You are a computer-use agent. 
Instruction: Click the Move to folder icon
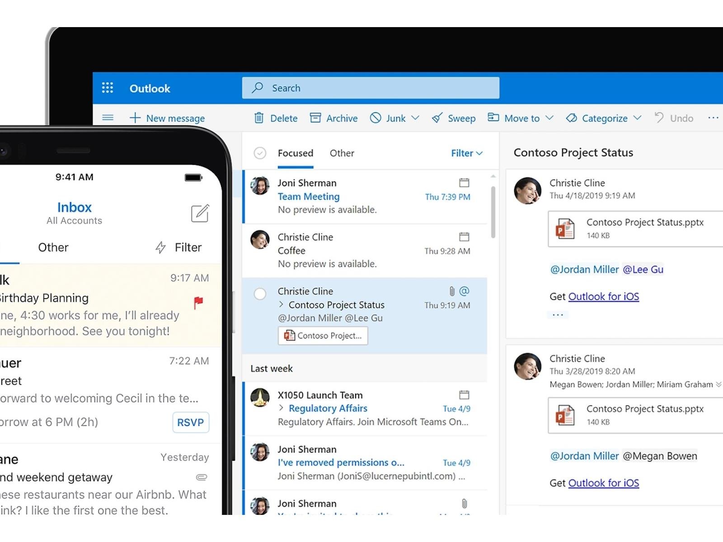493,117
